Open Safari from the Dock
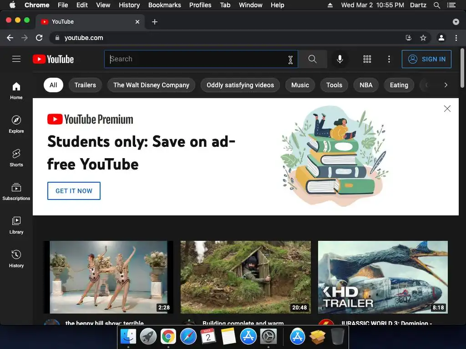This screenshot has height=349, width=466. (188, 337)
